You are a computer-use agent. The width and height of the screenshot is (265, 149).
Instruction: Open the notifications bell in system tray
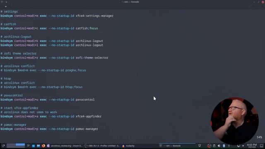point(200,146)
